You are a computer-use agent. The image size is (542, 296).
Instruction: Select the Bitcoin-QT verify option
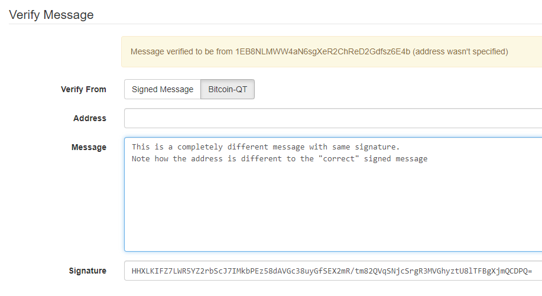click(228, 89)
